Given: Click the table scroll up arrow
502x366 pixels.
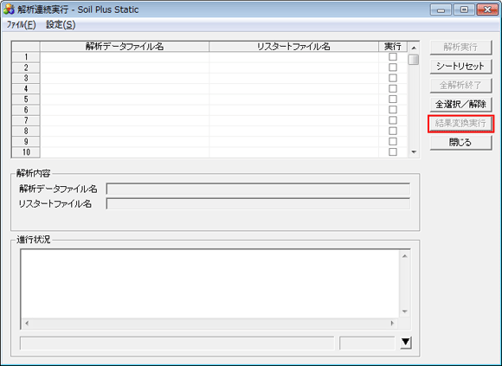Looking at the screenshot, I should (x=414, y=48).
